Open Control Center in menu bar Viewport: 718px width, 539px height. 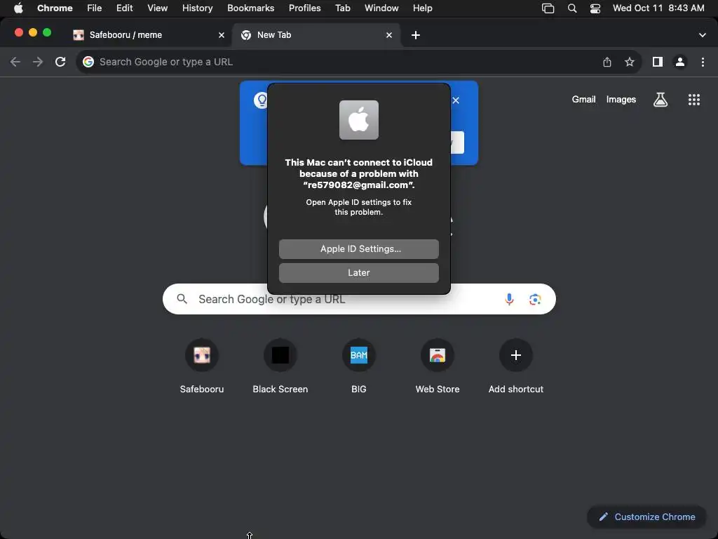(595, 8)
